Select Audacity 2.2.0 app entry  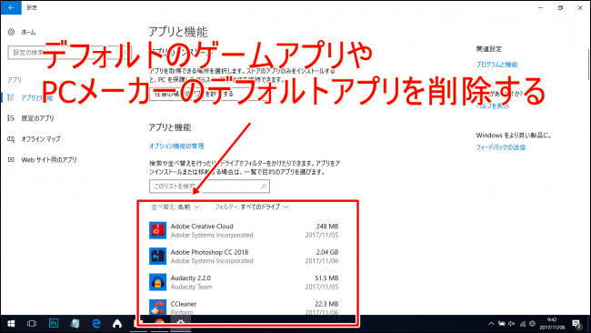(244, 282)
